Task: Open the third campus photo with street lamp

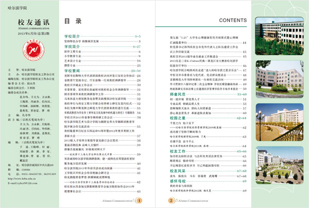Action: [280, 122]
